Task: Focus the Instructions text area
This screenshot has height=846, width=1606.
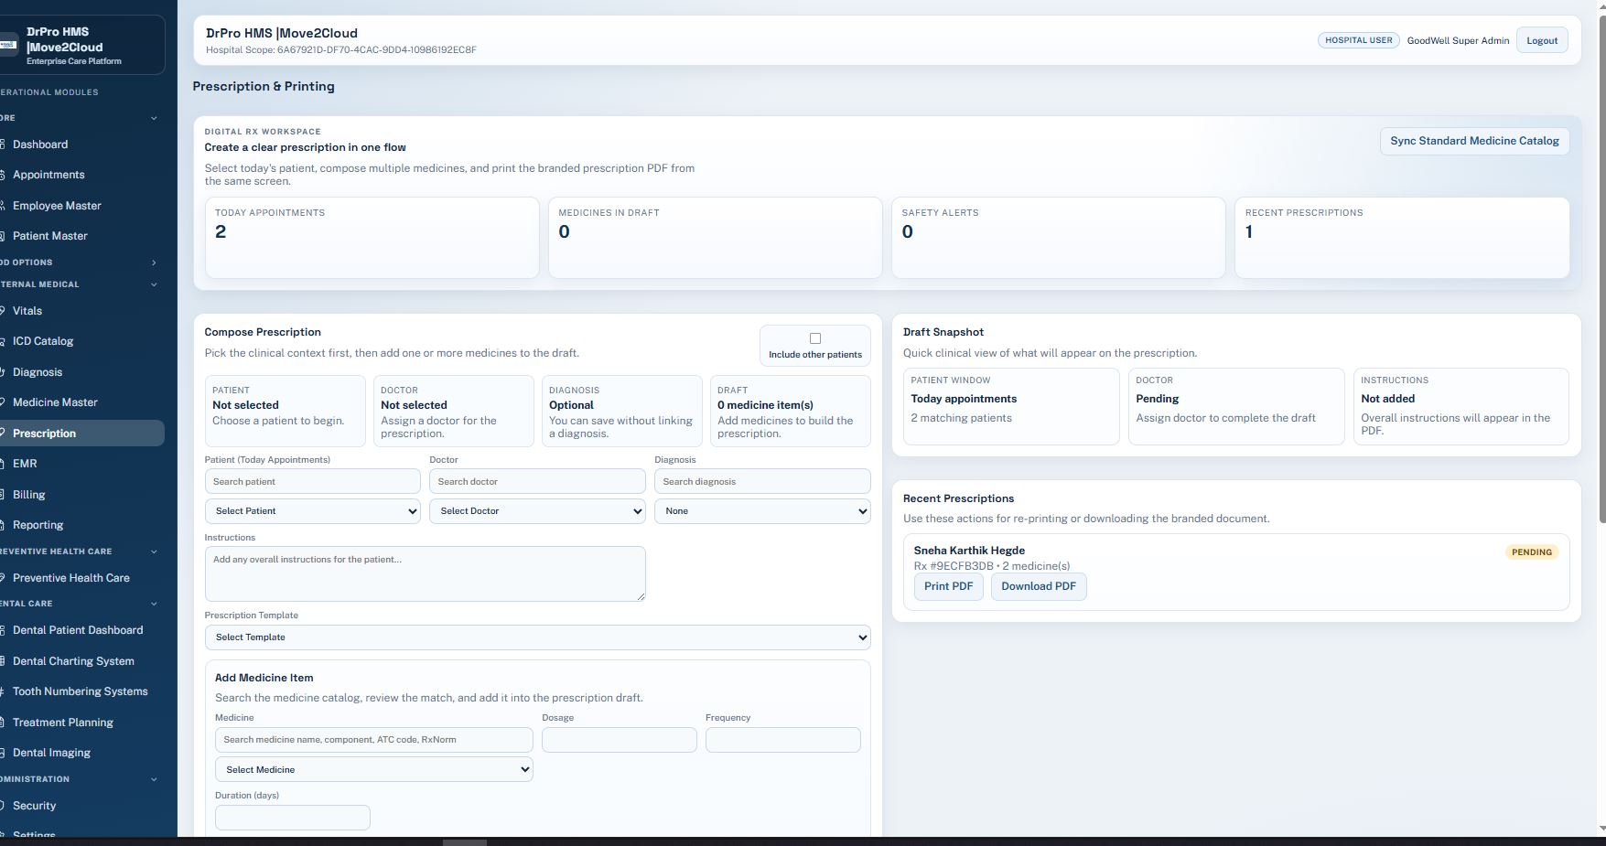Action: (426, 573)
